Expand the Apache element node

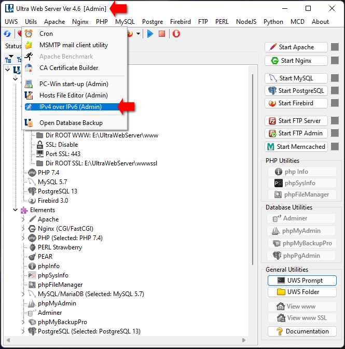(x=23, y=219)
